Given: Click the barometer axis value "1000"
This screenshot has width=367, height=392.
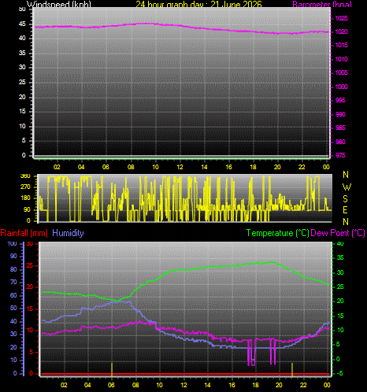Looking at the screenshot, I should click(x=341, y=87).
